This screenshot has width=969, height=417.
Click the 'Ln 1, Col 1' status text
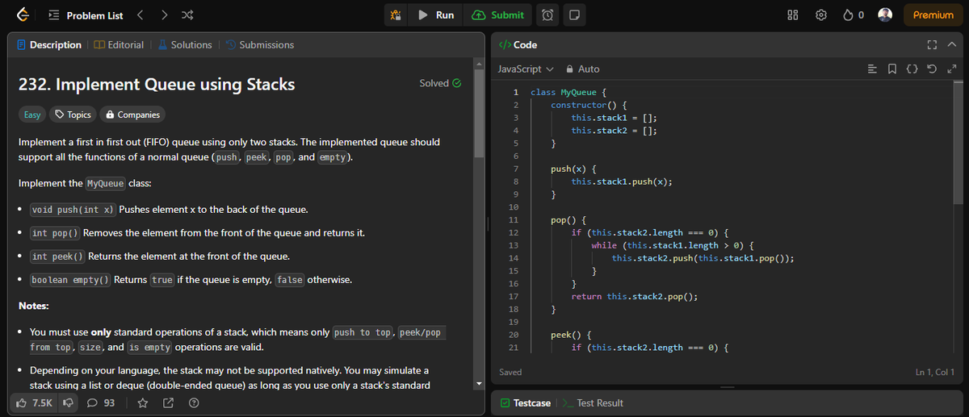(x=935, y=372)
